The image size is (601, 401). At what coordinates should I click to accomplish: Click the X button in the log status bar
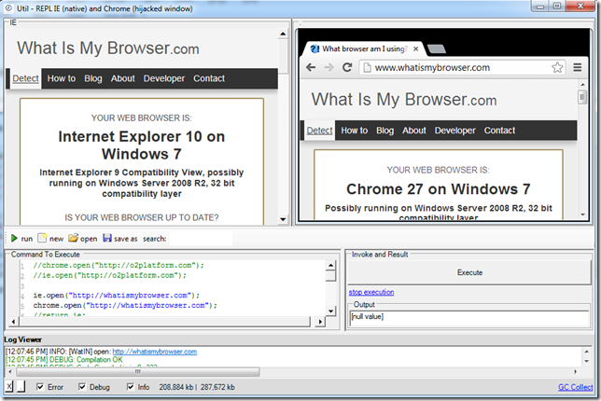[x=9, y=386]
